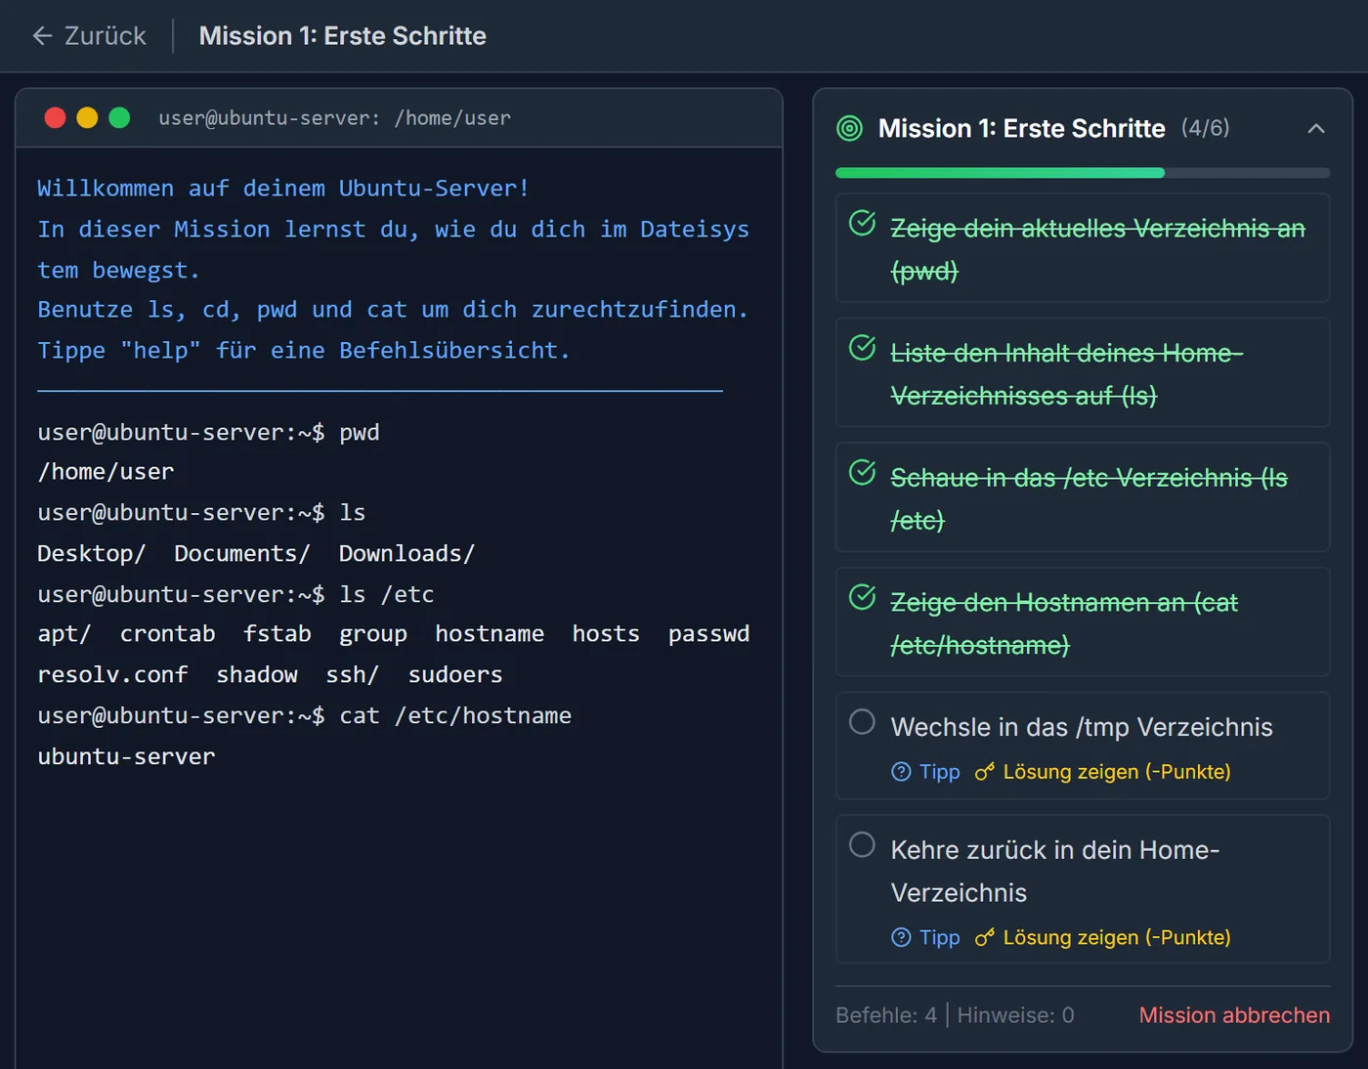The image size is (1368, 1069).
Task: Click Lösung zeigen for /tmp task
Action: 1102,772
